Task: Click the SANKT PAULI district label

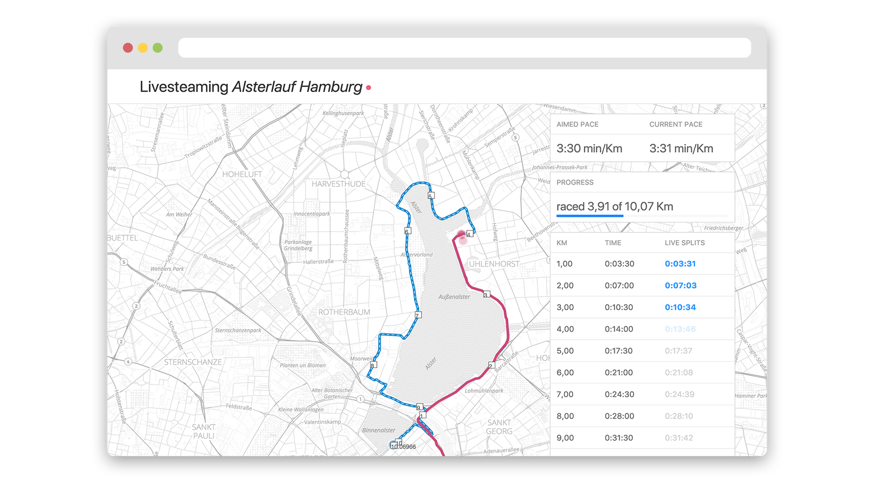Action: tap(204, 431)
